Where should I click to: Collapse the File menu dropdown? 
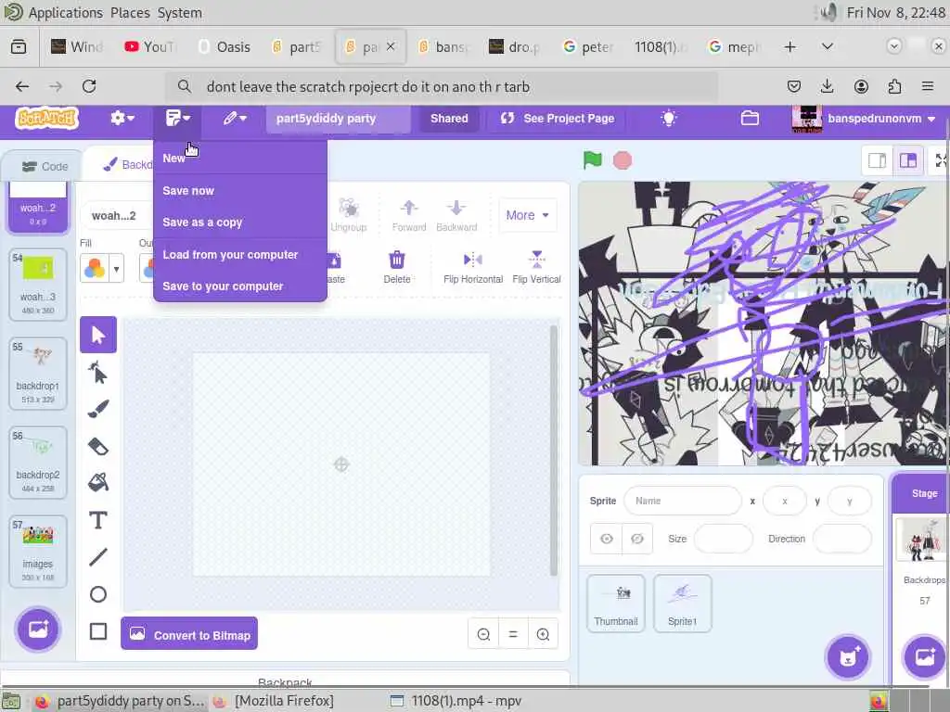coord(177,118)
